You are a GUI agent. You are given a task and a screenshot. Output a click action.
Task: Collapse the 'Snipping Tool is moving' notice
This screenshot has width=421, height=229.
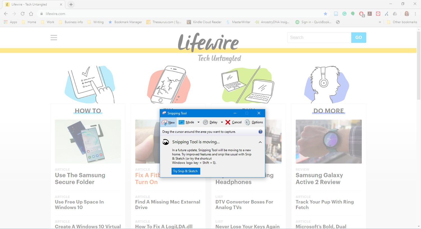click(x=260, y=142)
